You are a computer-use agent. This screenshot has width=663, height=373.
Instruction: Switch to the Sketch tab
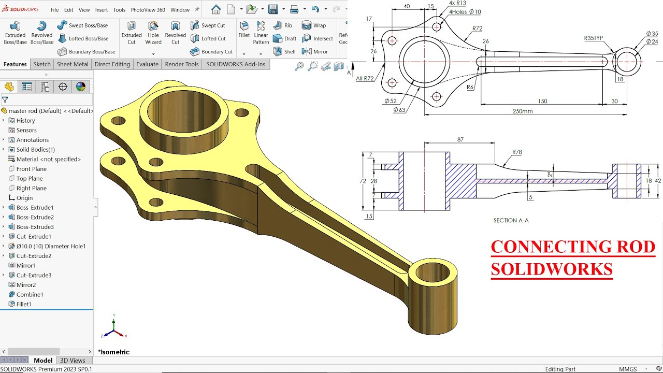pyautogui.click(x=42, y=64)
